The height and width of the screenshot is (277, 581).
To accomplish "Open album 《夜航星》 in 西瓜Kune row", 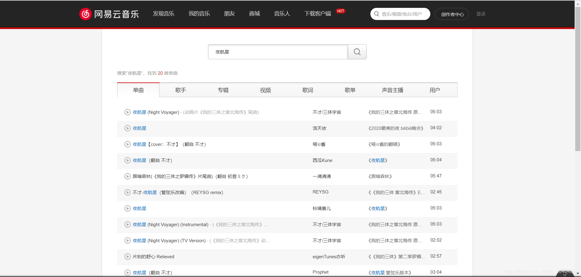I will 378,160.
